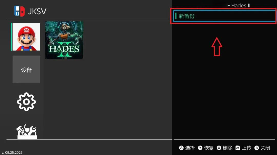Open the Hades II game save tile

64,40
